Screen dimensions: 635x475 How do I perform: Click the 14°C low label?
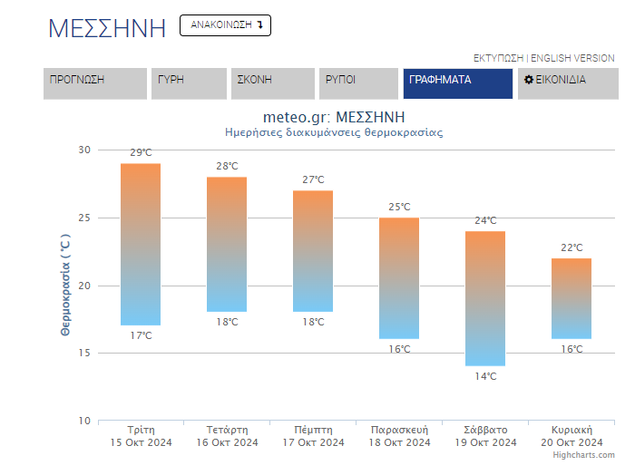[x=485, y=376]
